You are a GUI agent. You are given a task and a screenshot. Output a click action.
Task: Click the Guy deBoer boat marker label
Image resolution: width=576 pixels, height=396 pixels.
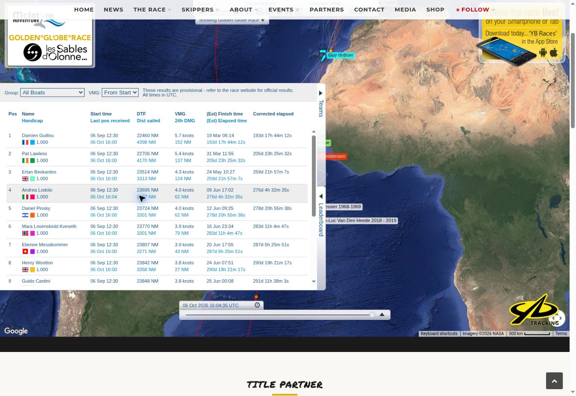[x=341, y=55]
